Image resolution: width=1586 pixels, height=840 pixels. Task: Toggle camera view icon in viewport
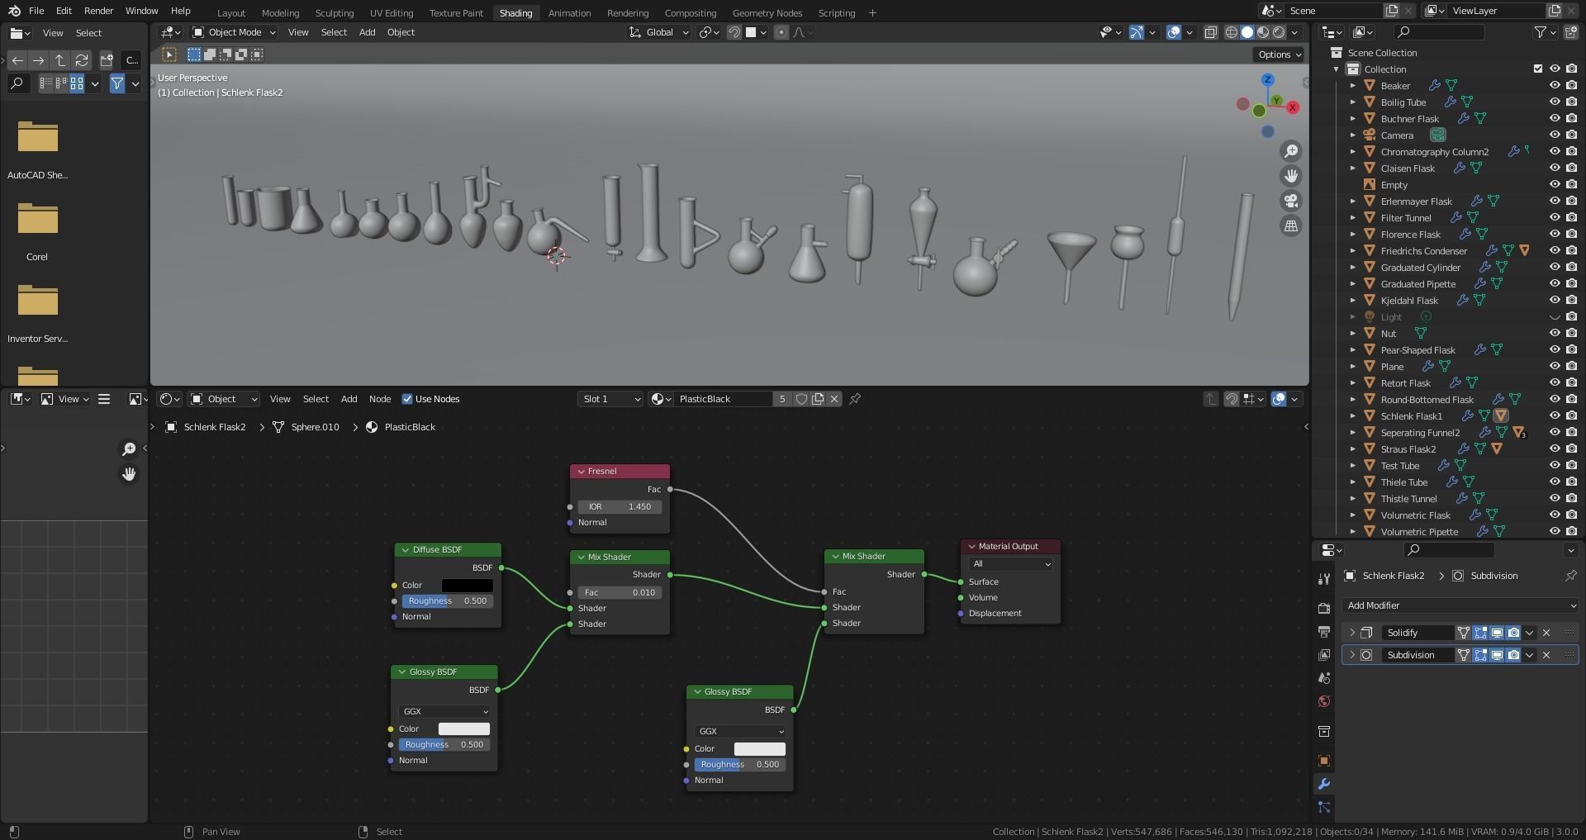coord(1290,201)
